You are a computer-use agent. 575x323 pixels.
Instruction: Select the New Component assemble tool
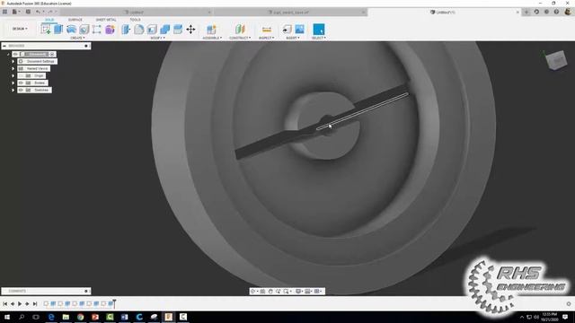(211, 30)
